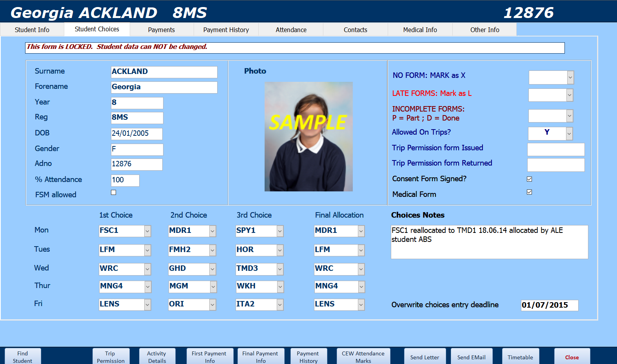Open Monday Final Allocation dropdown showing MDR1
The image size is (617, 364).
pyautogui.click(x=361, y=231)
